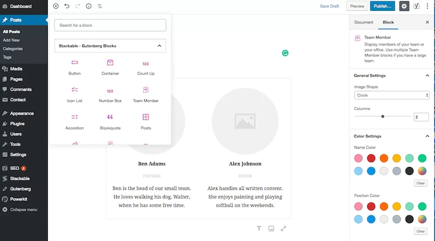Screen dimensions: 435x241
Task: Click the Publish button
Action: (x=382, y=6)
